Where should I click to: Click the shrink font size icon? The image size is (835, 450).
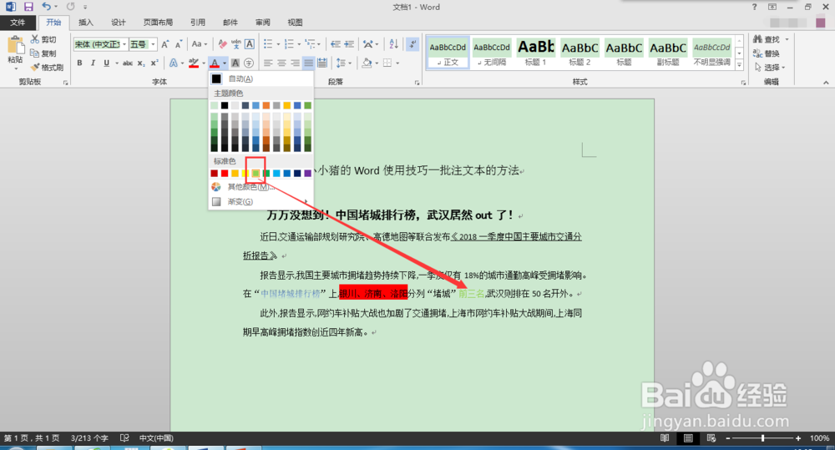coord(179,44)
